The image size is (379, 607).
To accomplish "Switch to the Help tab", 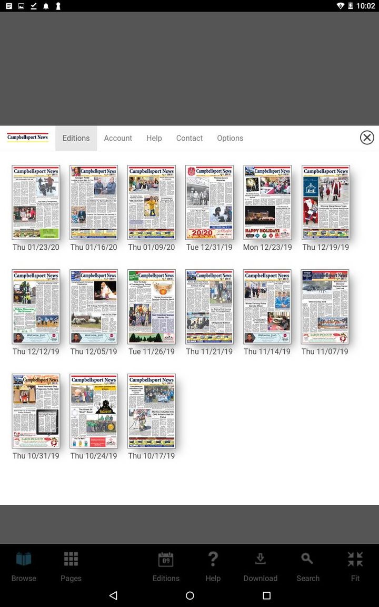I will [154, 138].
